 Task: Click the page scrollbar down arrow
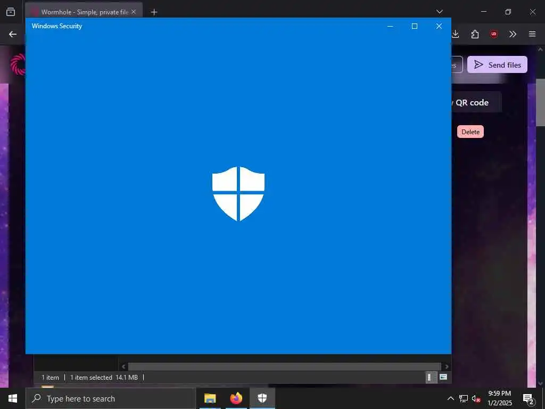pos(541,383)
